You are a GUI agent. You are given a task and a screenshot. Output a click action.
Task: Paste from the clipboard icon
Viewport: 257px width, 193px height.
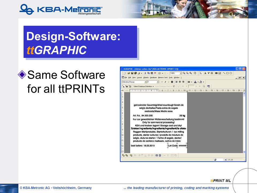(x=152, y=73)
